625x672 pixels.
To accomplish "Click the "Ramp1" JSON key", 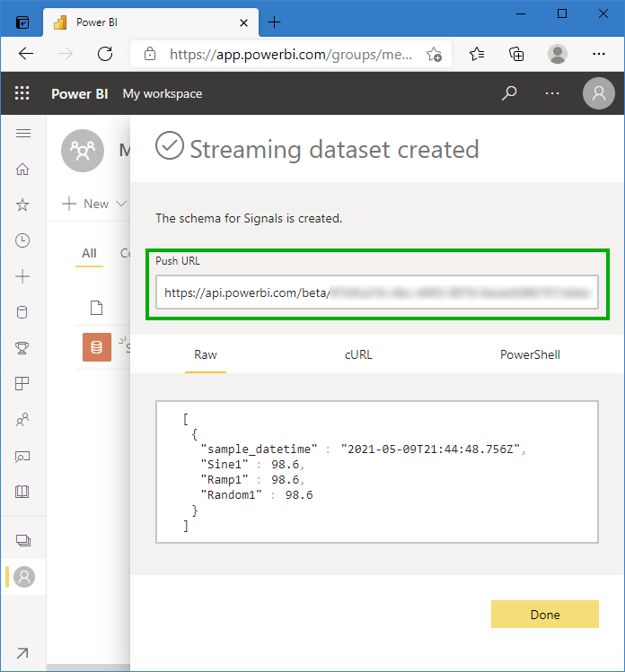I will [x=224, y=480].
